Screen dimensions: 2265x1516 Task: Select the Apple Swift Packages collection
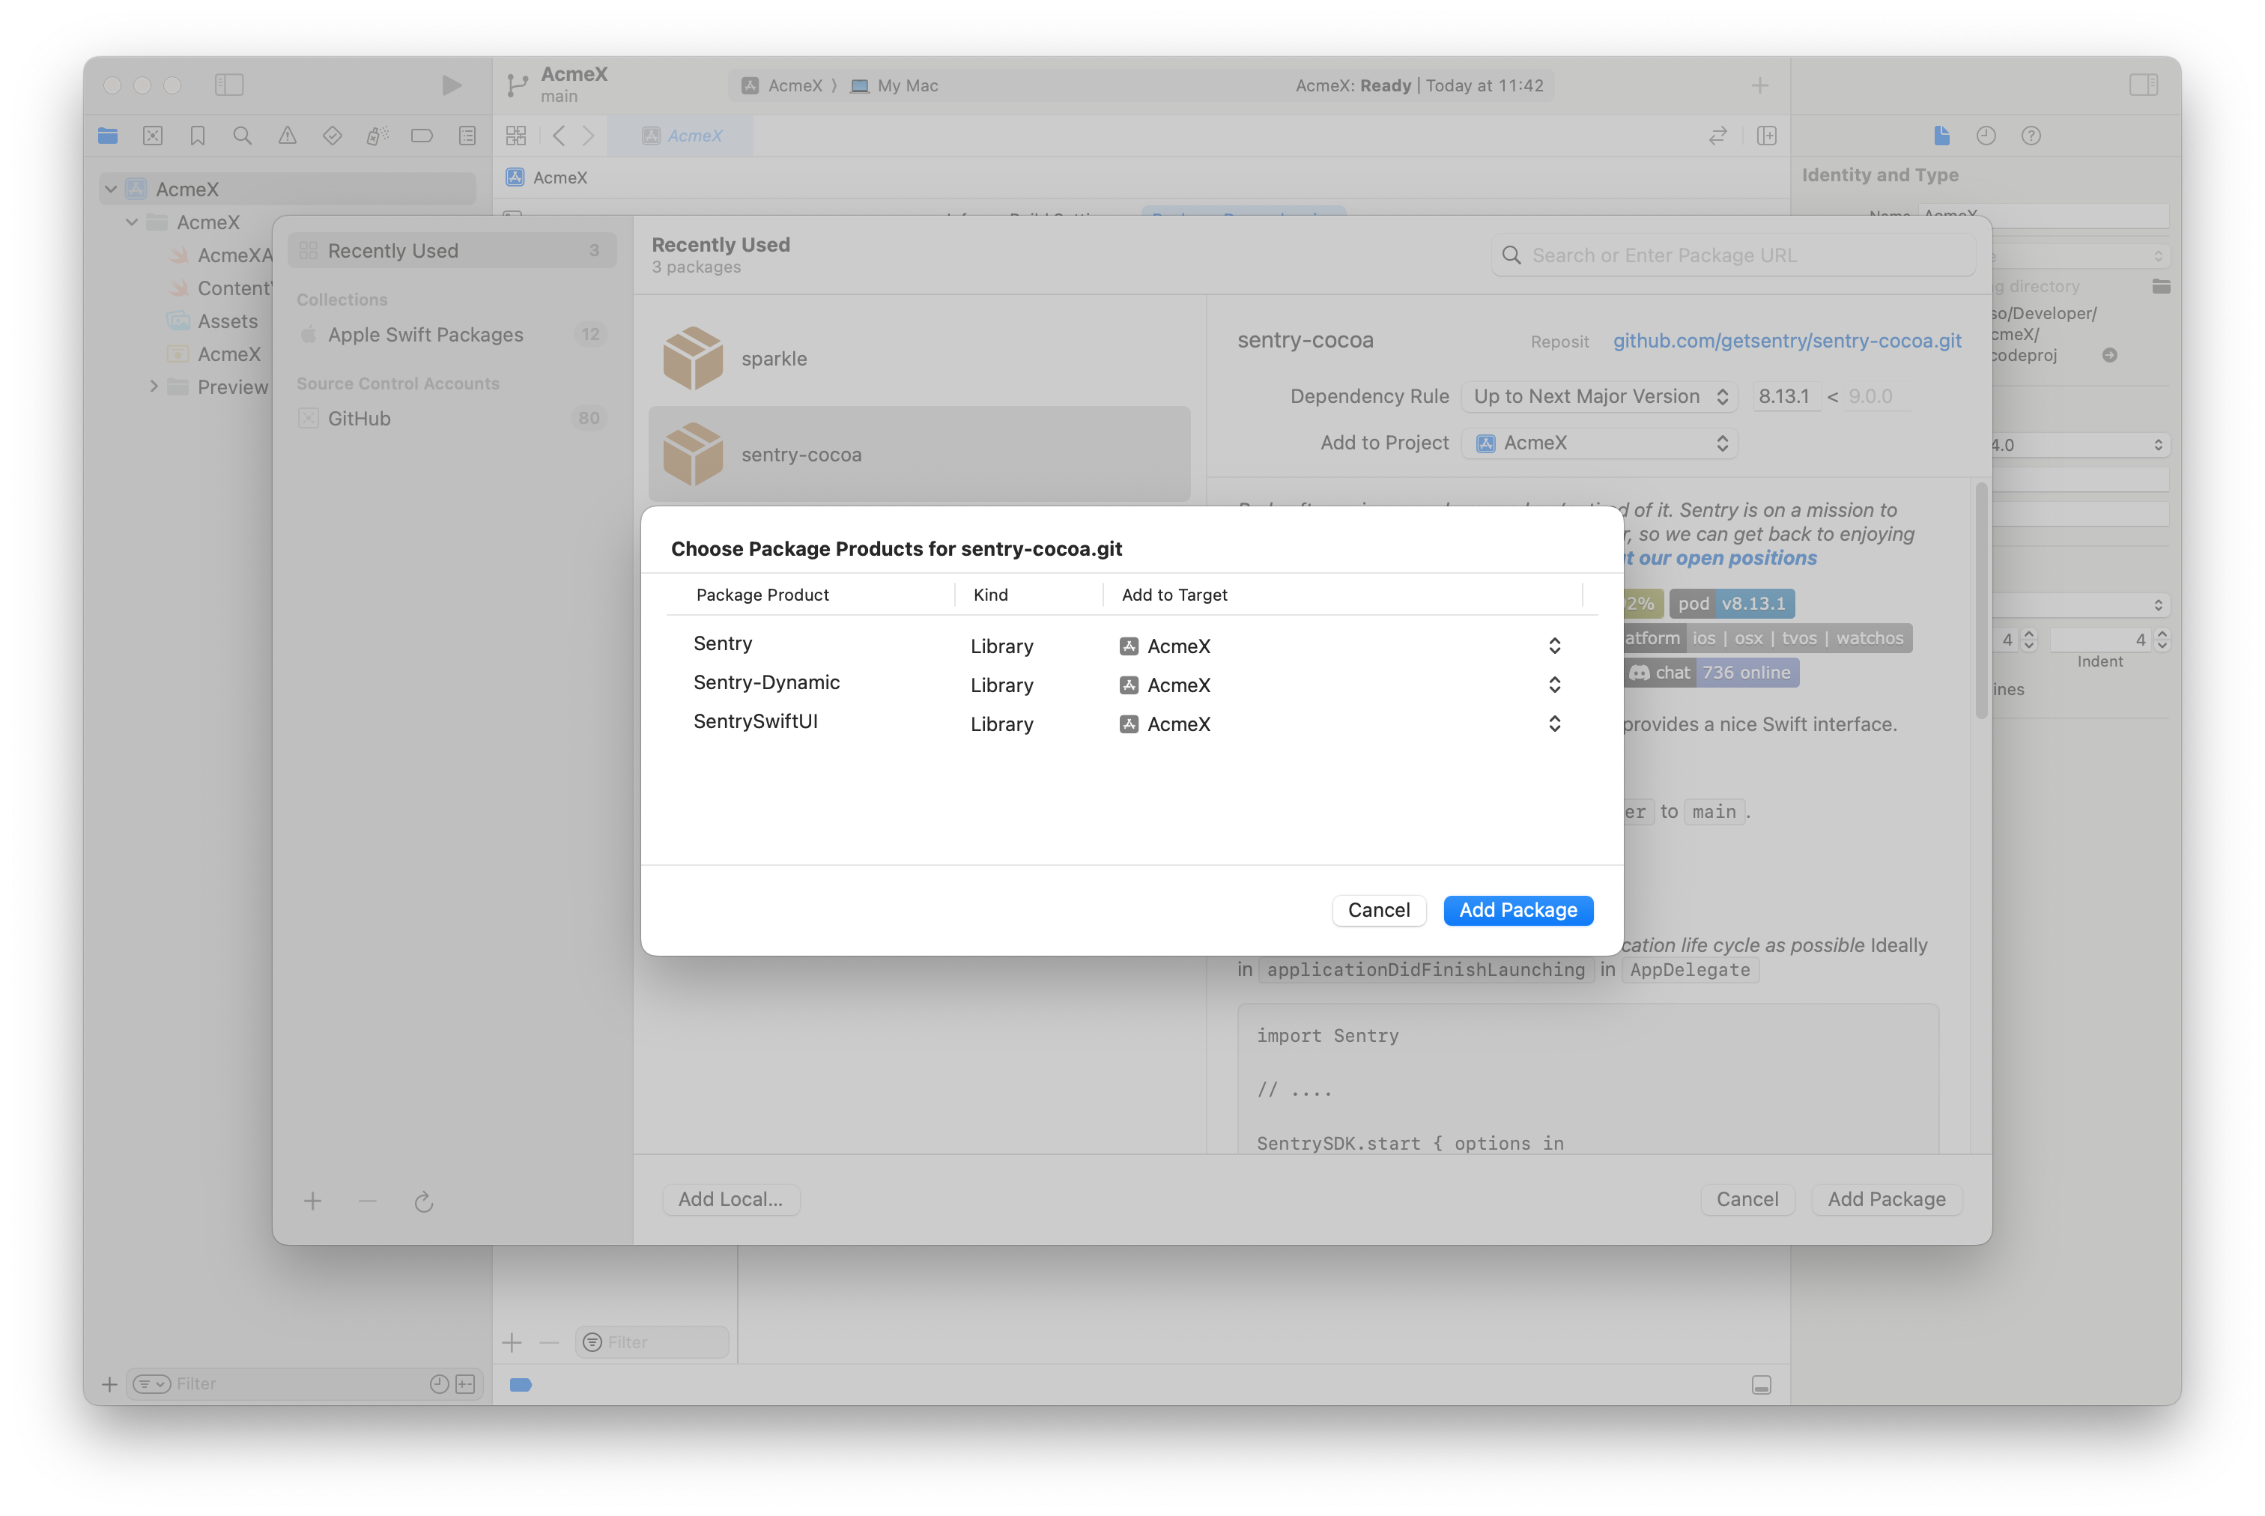(425, 335)
